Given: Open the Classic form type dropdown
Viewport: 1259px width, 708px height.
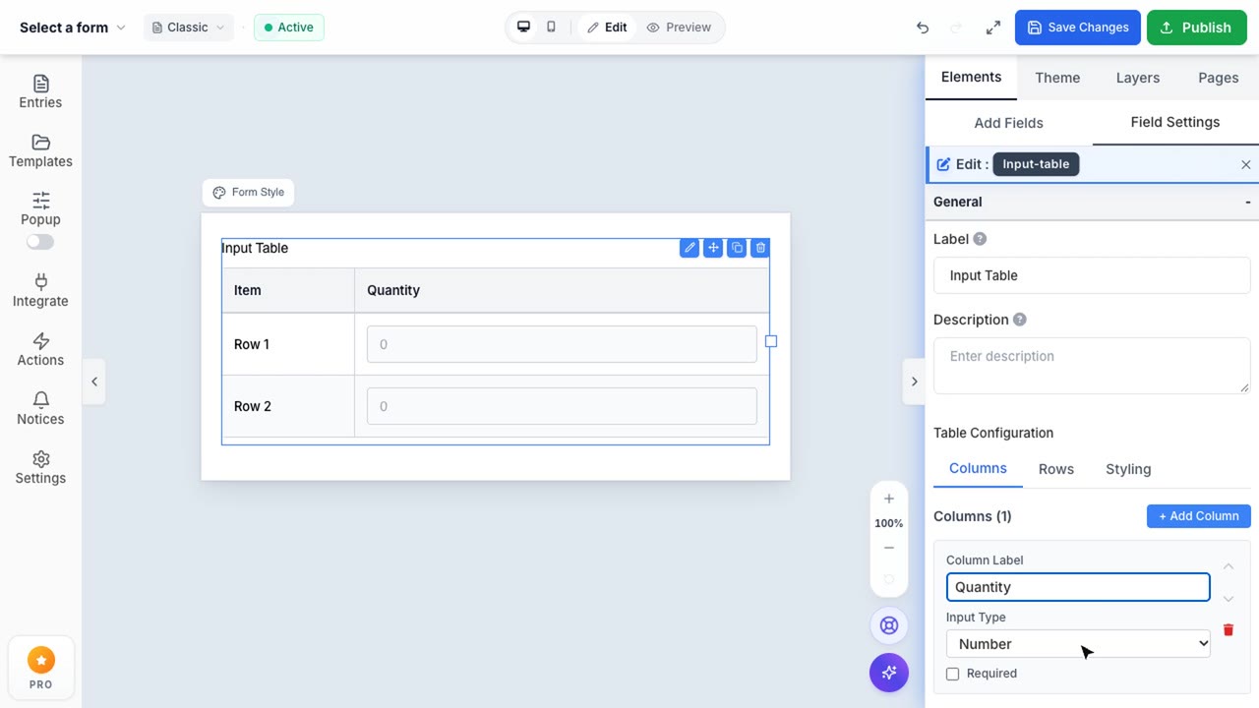Looking at the screenshot, I should point(189,28).
